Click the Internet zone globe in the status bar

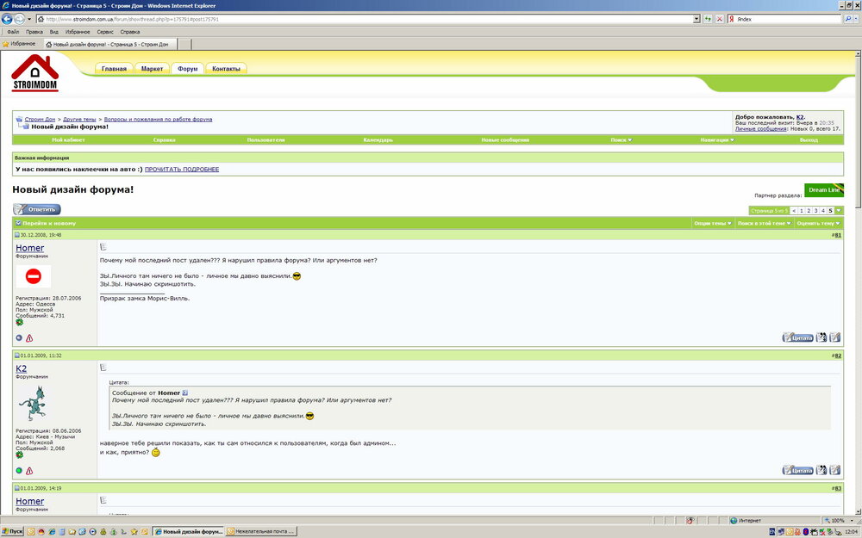(x=734, y=521)
